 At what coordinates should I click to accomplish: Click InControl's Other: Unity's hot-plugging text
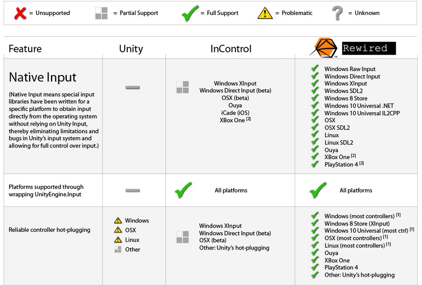234,248
